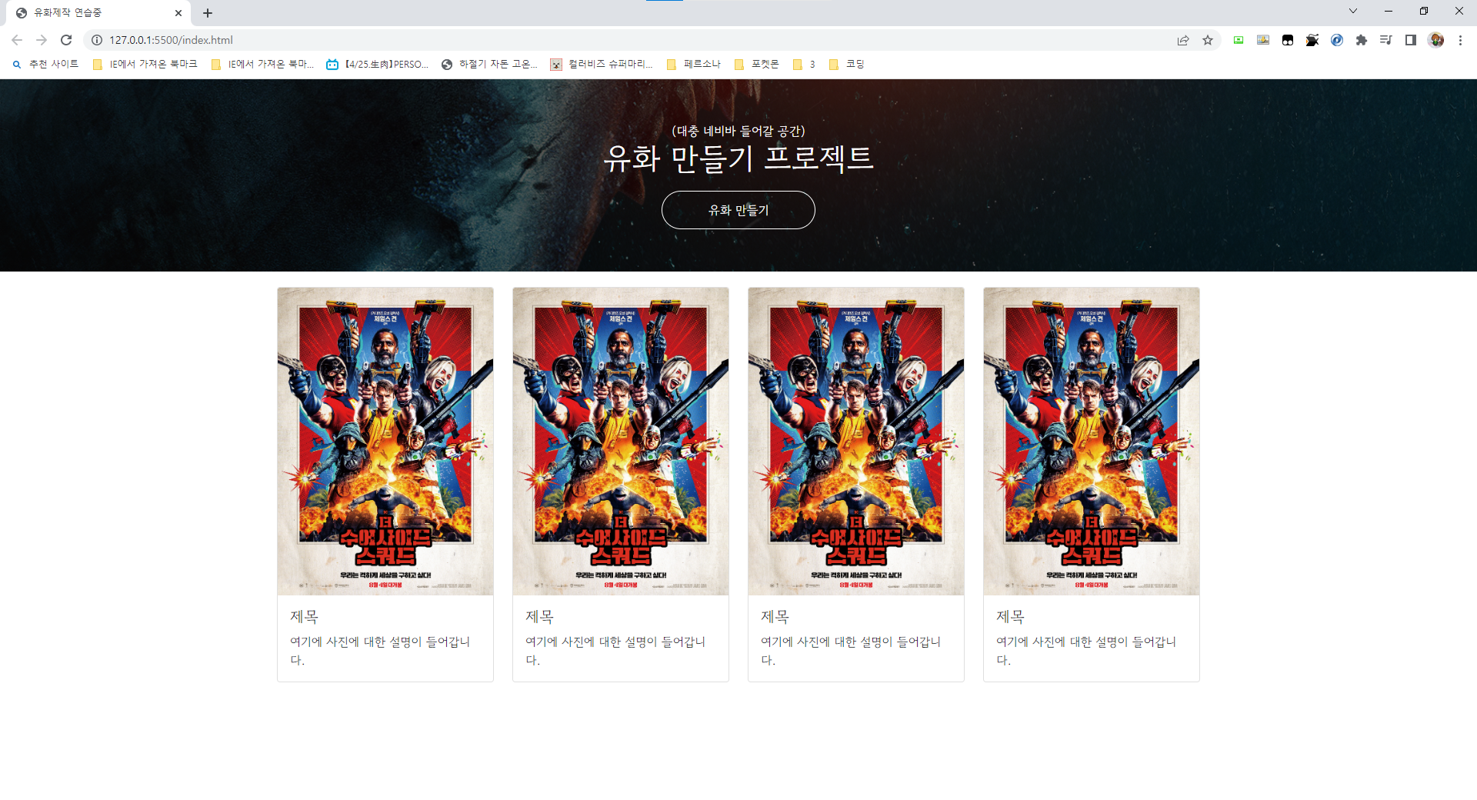The height and width of the screenshot is (800, 1477).
Task: Open the IE에서 가져온 북마크 folder
Action: pyautogui.click(x=145, y=64)
